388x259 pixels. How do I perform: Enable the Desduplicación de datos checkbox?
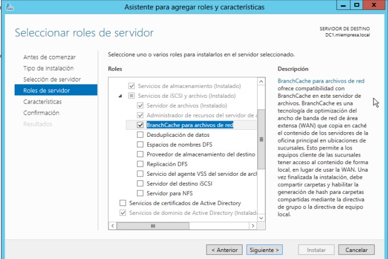click(x=140, y=134)
